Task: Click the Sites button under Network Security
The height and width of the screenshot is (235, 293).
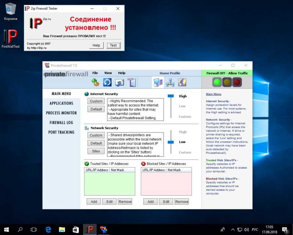Action: [96, 151]
